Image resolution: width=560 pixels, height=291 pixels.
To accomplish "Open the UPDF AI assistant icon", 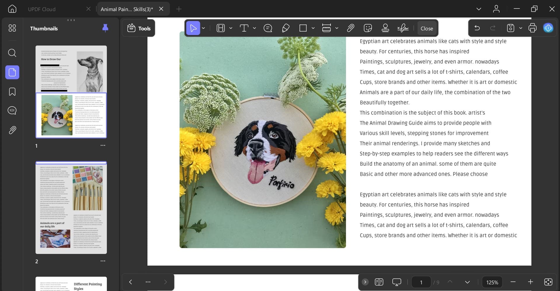I will coord(548,28).
